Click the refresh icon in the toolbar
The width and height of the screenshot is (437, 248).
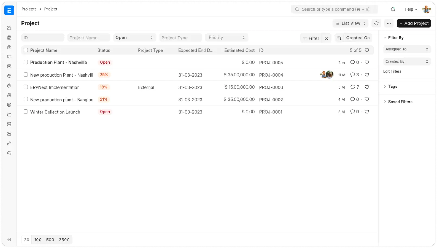tap(376, 23)
